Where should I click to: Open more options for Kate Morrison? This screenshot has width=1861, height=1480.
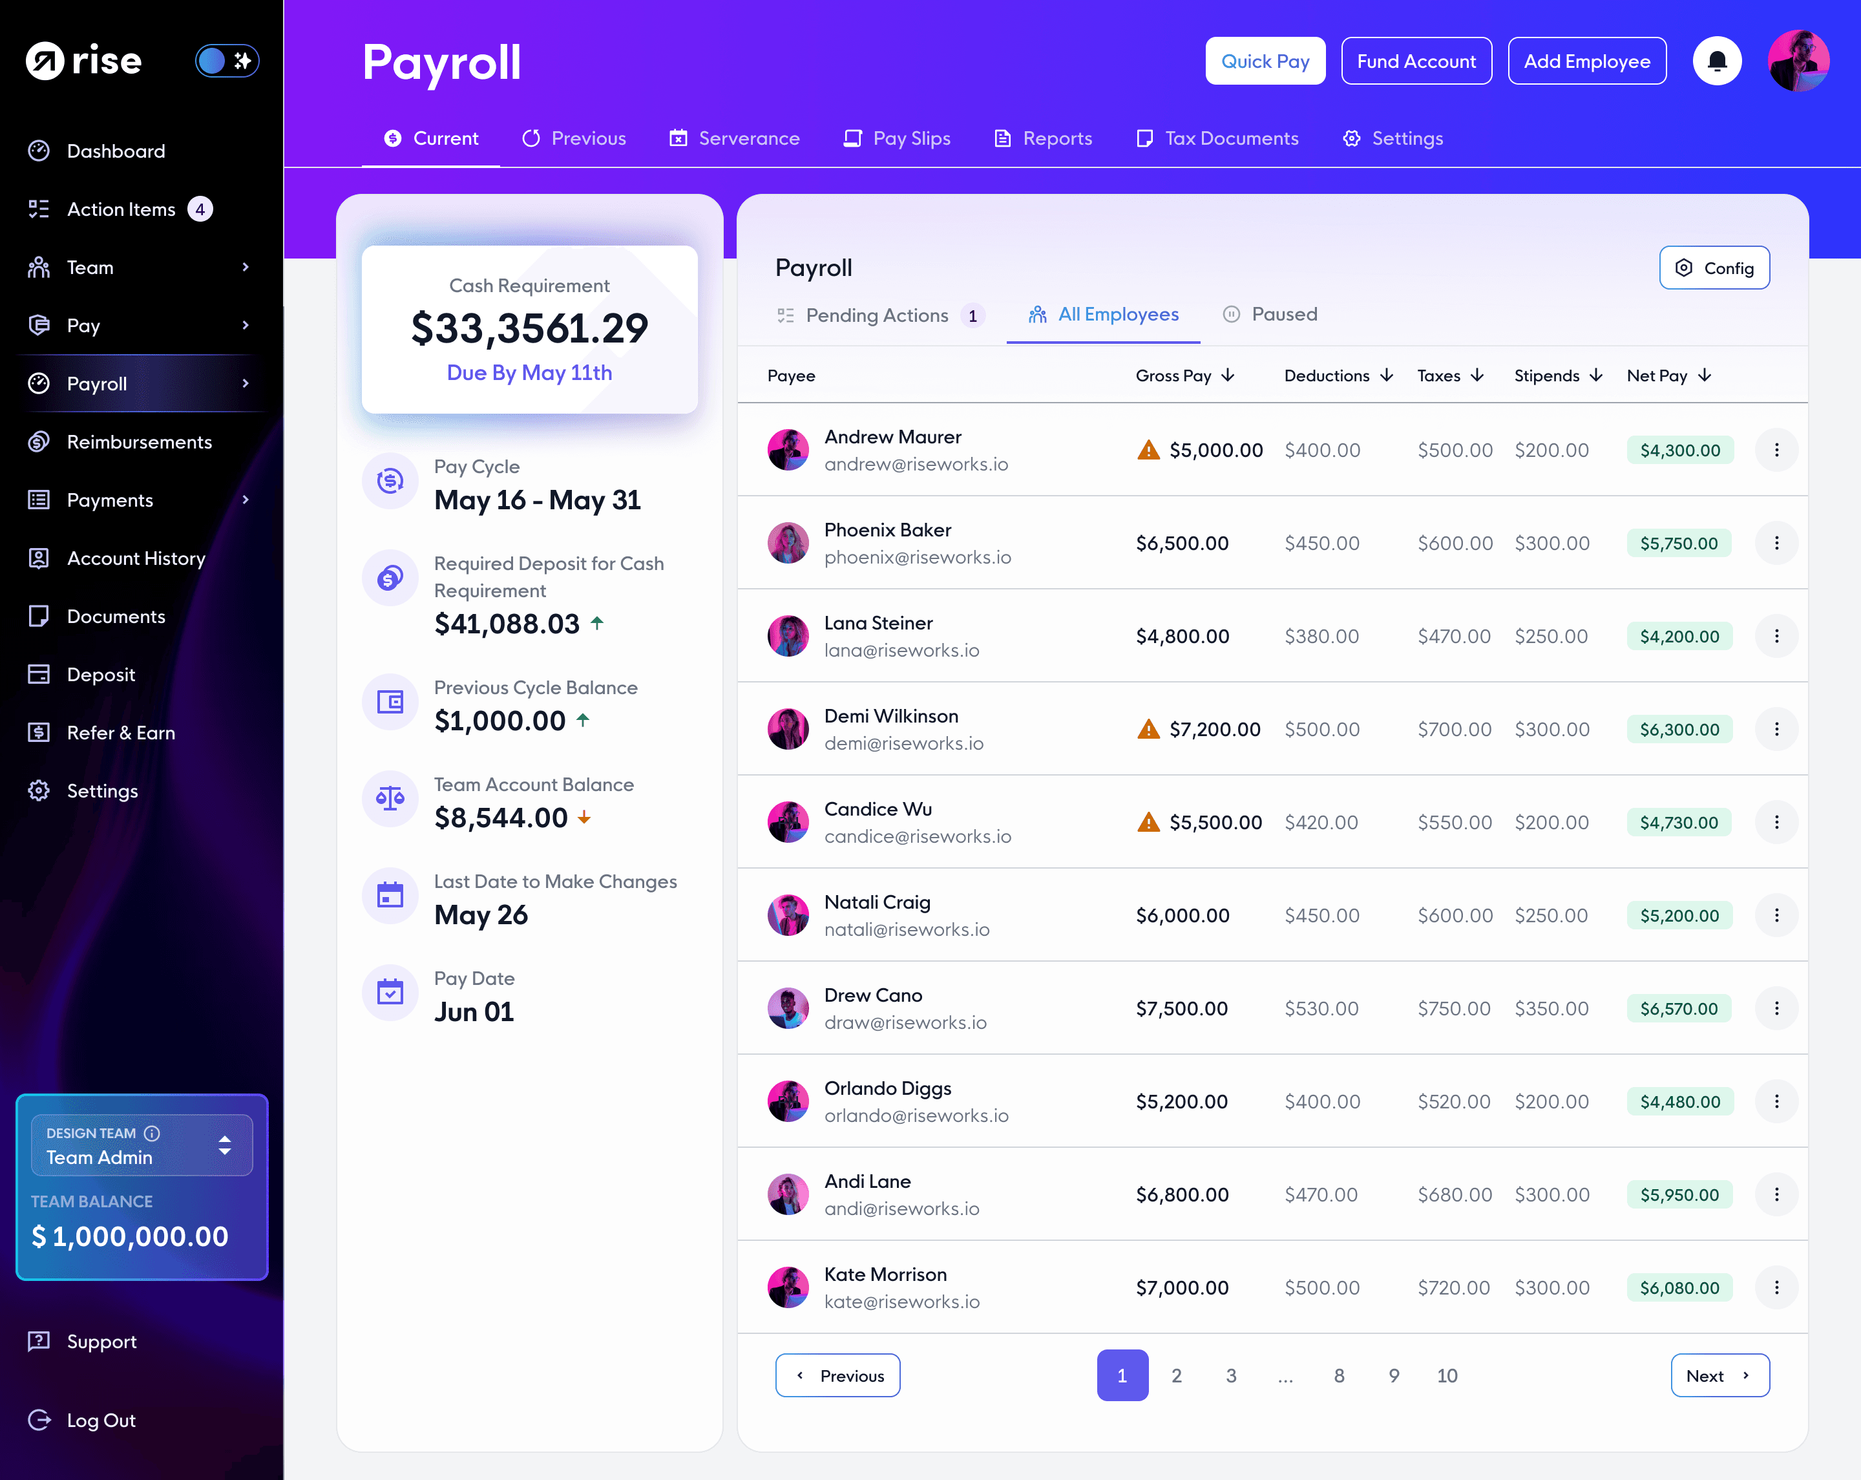click(x=1776, y=1287)
